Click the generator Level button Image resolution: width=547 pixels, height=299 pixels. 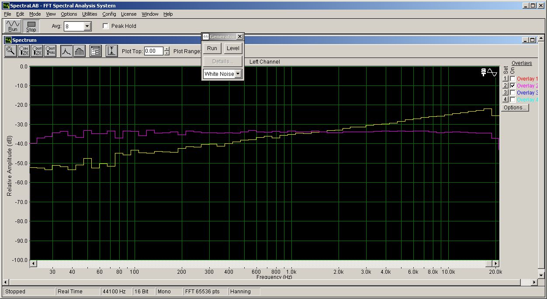tap(233, 48)
